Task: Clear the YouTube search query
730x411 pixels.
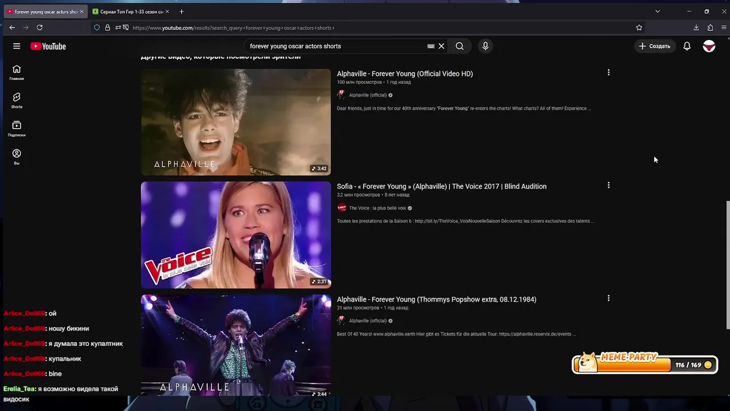Action: [441, 46]
